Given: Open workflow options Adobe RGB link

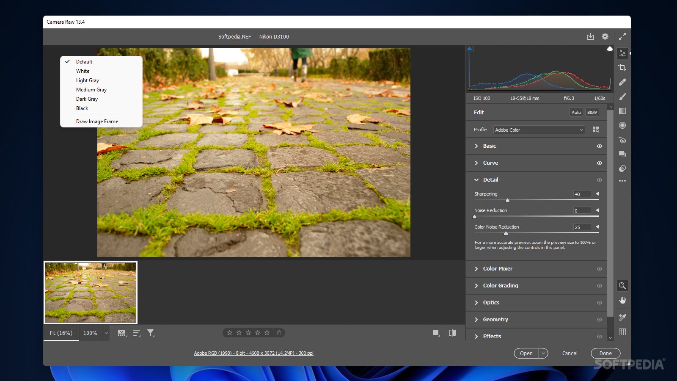Looking at the screenshot, I should 253,353.
